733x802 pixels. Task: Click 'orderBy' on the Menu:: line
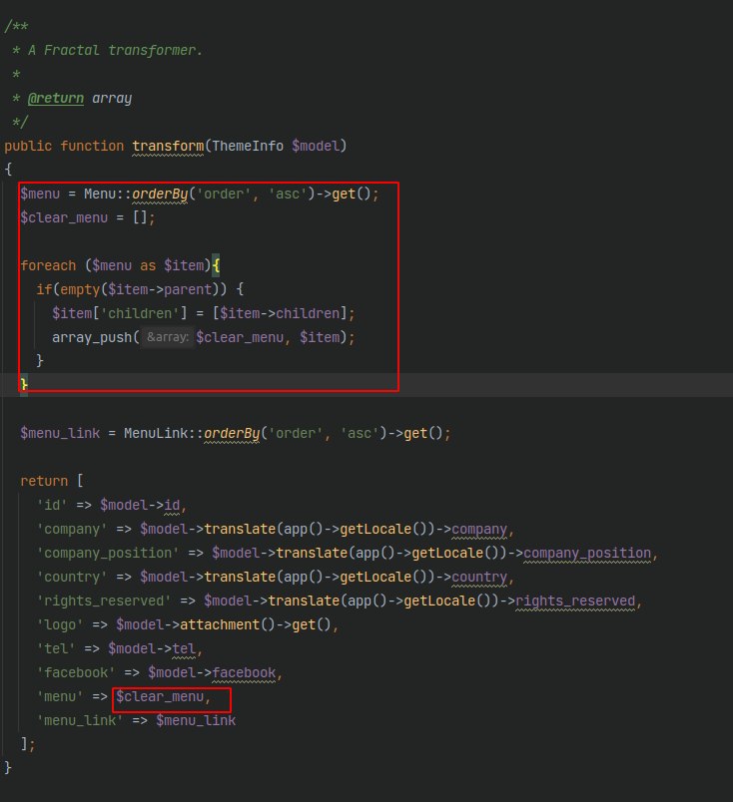(160, 195)
